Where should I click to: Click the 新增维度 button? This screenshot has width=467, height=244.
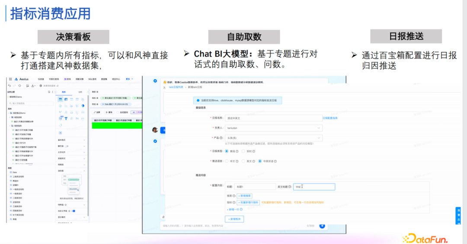coord(244,196)
